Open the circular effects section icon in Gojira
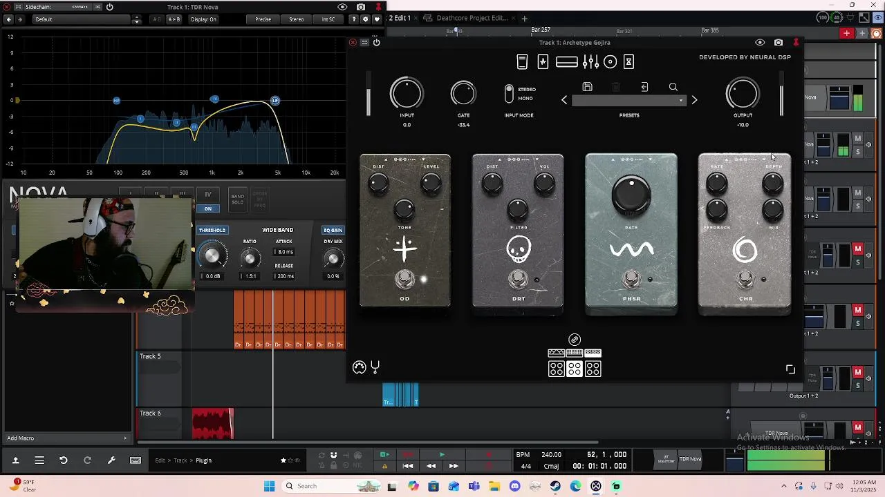This screenshot has width=885, height=497. pyautogui.click(x=610, y=62)
